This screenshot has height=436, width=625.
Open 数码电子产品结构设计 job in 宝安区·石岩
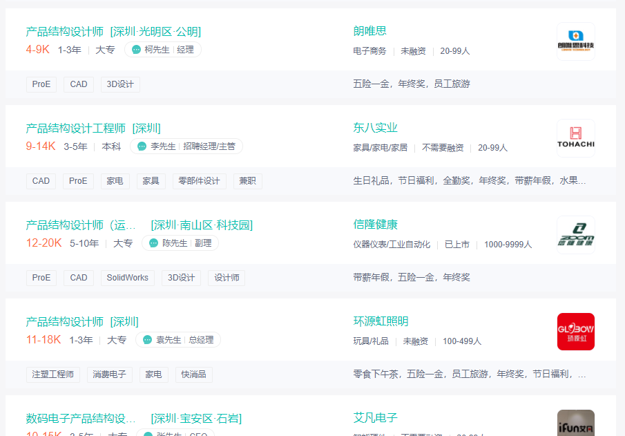81,418
